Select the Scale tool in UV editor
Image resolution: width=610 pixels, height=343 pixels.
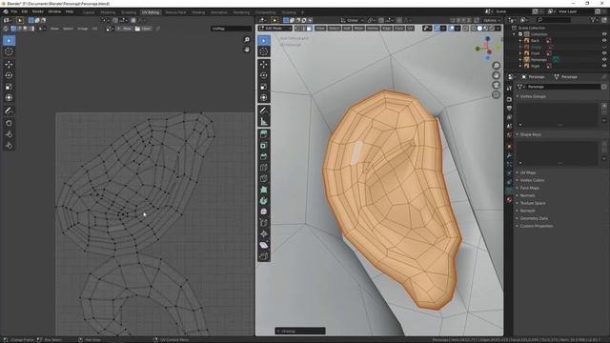coord(9,87)
